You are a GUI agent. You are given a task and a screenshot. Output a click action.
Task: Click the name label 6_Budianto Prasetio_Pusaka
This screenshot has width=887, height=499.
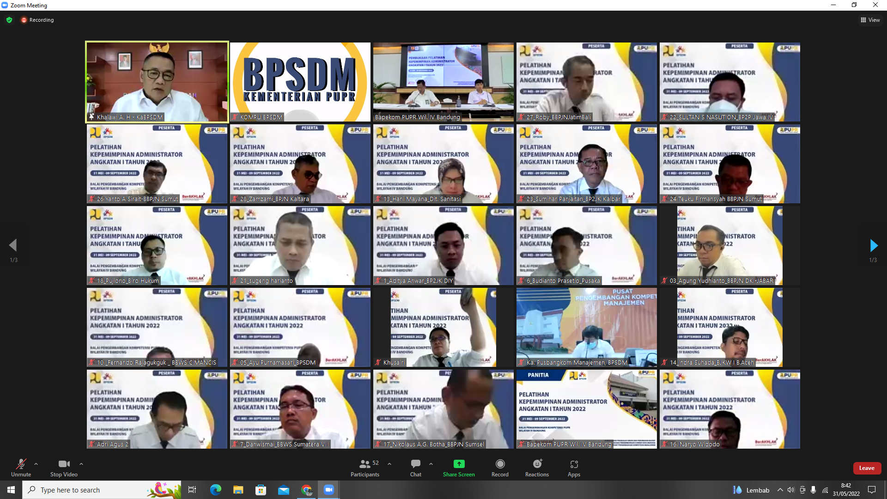(x=563, y=281)
